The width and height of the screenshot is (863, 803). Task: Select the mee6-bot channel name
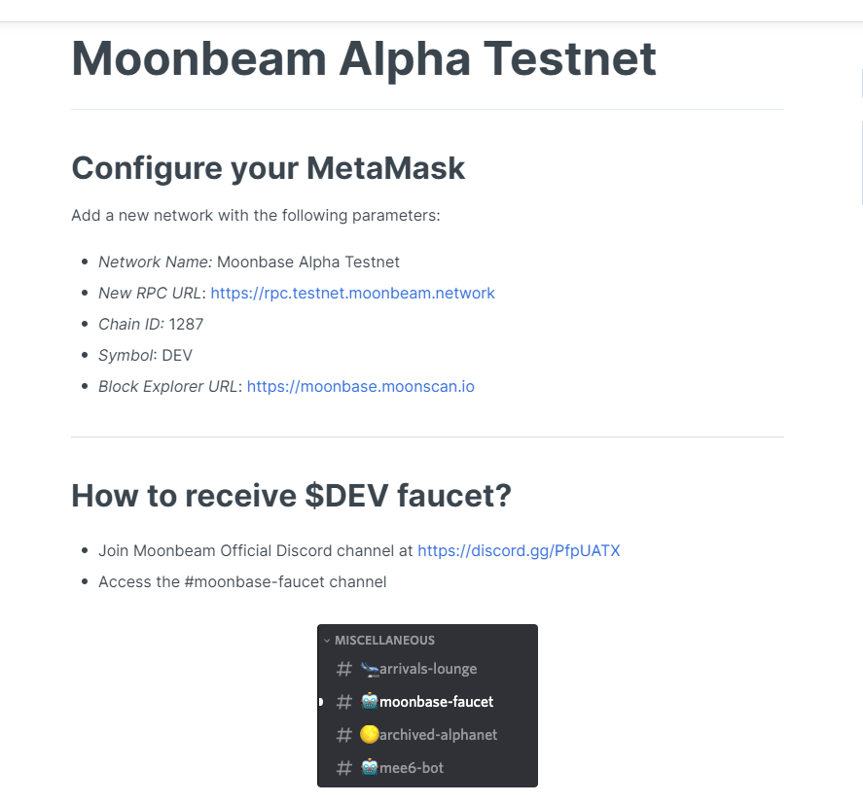[412, 768]
